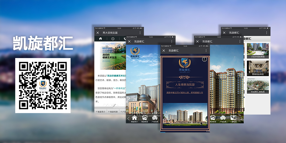This screenshot has height=143, width=286.
Task: Open the 清新中轴32万㎡城央山居 link
Action: click(185, 93)
